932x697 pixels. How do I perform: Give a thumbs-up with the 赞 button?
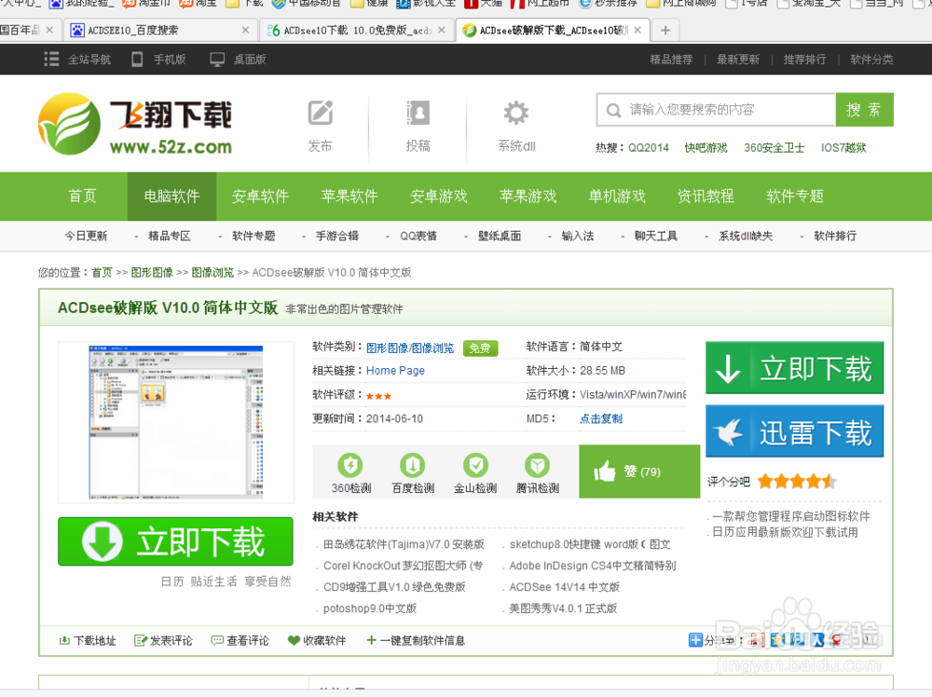click(639, 471)
